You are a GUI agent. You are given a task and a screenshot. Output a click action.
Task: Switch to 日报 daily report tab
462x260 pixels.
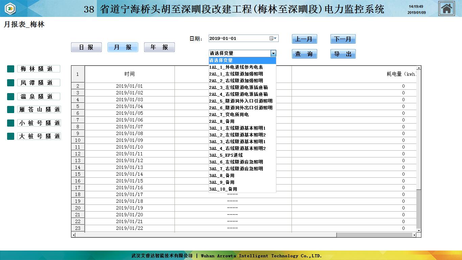click(x=86, y=47)
